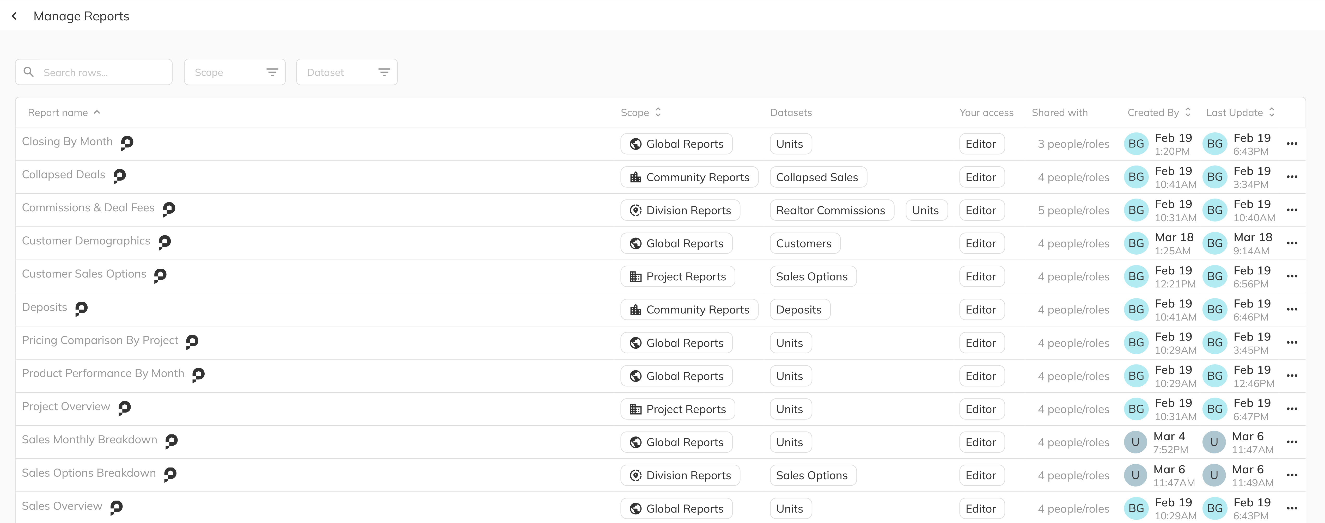This screenshot has height=523, width=1325.
Task: Open the Closing By Month report
Action: point(67,141)
